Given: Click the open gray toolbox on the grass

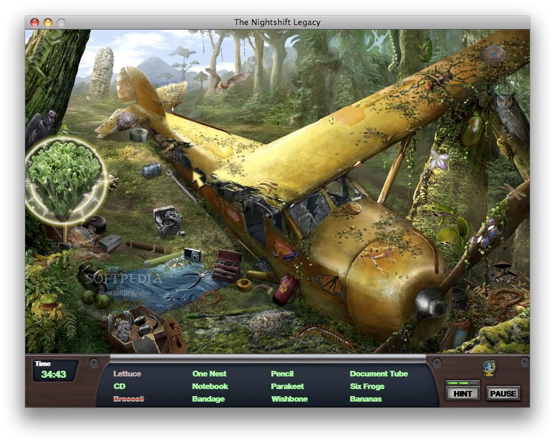Looking at the screenshot, I should pyautogui.click(x=167, y=220).
